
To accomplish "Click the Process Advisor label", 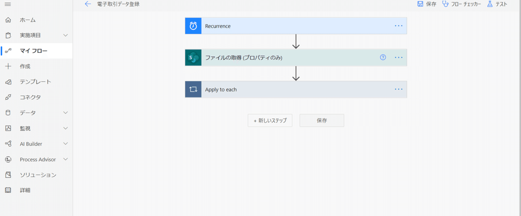I will click(38, 159).
